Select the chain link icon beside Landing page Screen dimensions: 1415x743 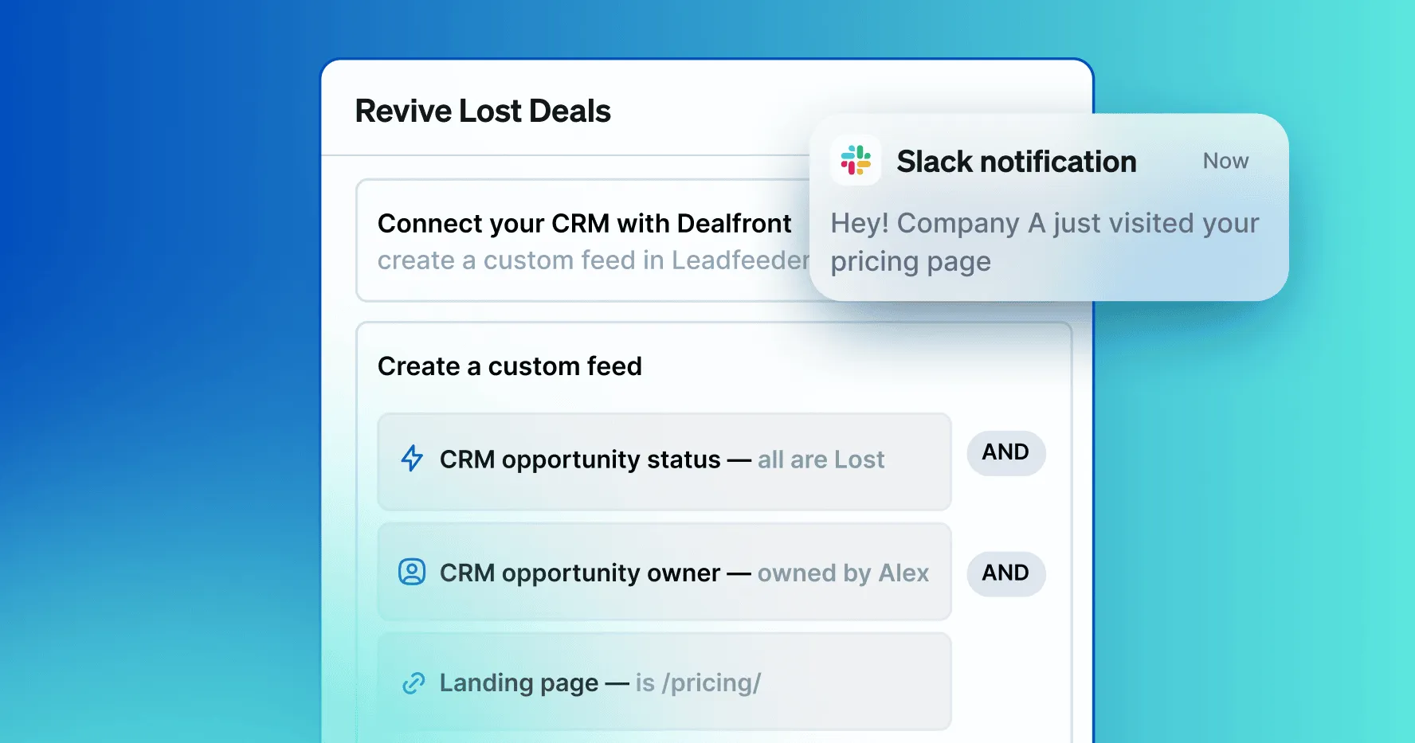(x=411, y=682)
